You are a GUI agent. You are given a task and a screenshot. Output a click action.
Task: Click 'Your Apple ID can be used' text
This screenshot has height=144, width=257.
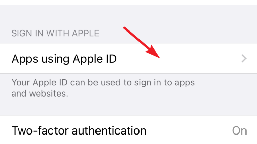pos(71,82)
